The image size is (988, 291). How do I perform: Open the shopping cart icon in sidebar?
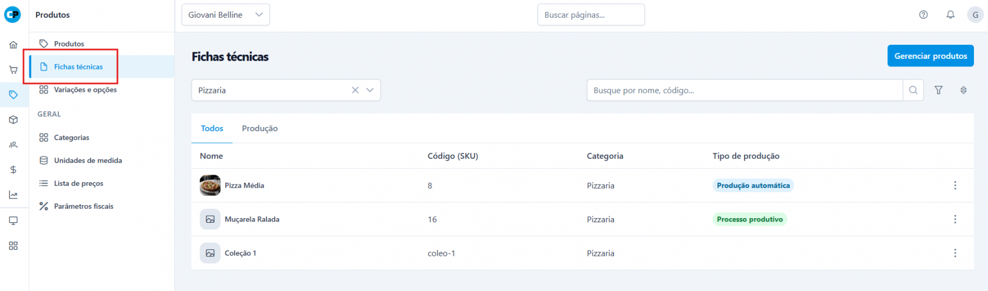pyautogui.click(x=13, y=70)
